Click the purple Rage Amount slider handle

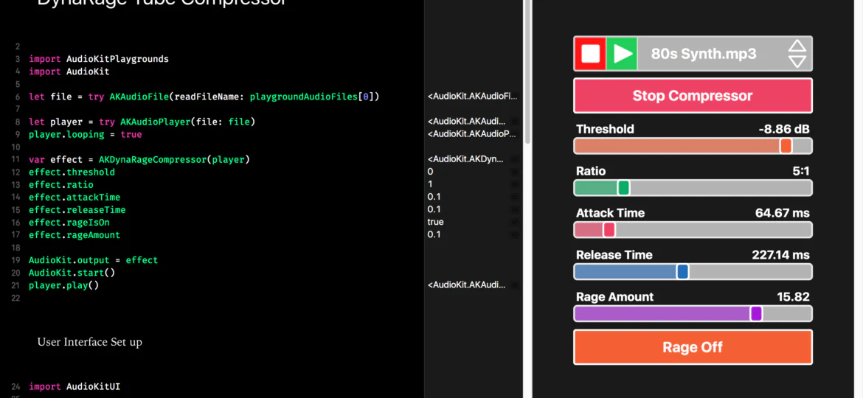pos(756,313)
